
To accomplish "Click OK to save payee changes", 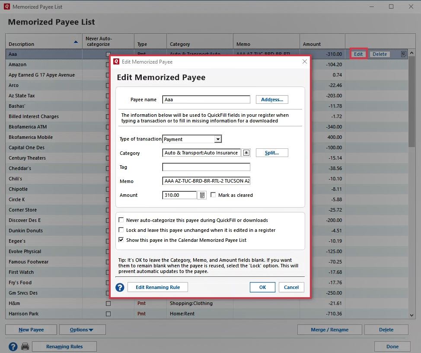I will [x=262, y=287].
